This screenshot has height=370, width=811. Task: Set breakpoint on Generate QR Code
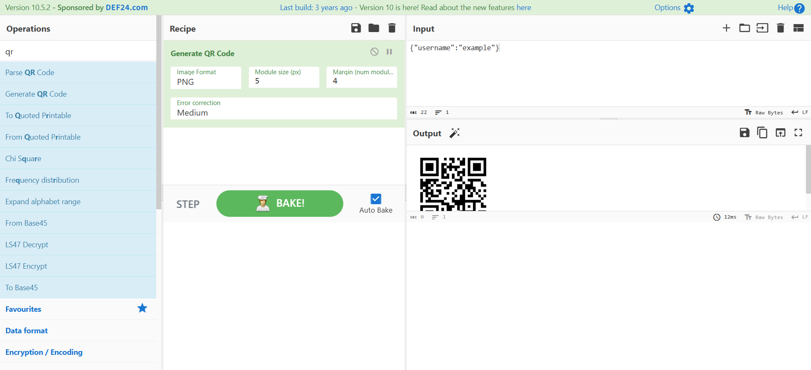click(389, 52)
